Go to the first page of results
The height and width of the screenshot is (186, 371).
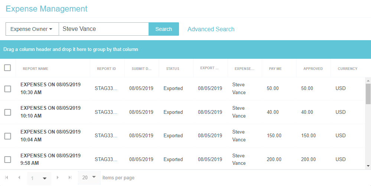coord(7,178)
